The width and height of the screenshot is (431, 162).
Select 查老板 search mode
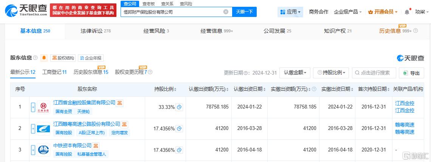148,4
